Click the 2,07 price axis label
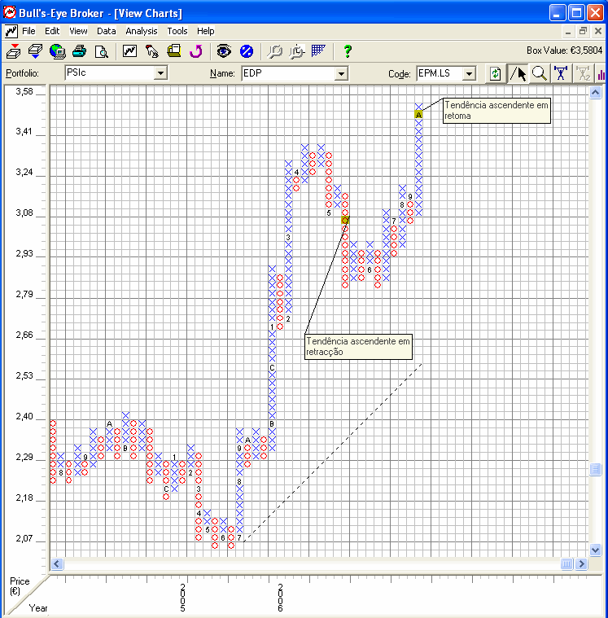 click(x=24, y=538)
